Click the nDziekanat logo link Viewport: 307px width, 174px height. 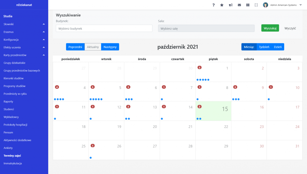pos(24,5)
